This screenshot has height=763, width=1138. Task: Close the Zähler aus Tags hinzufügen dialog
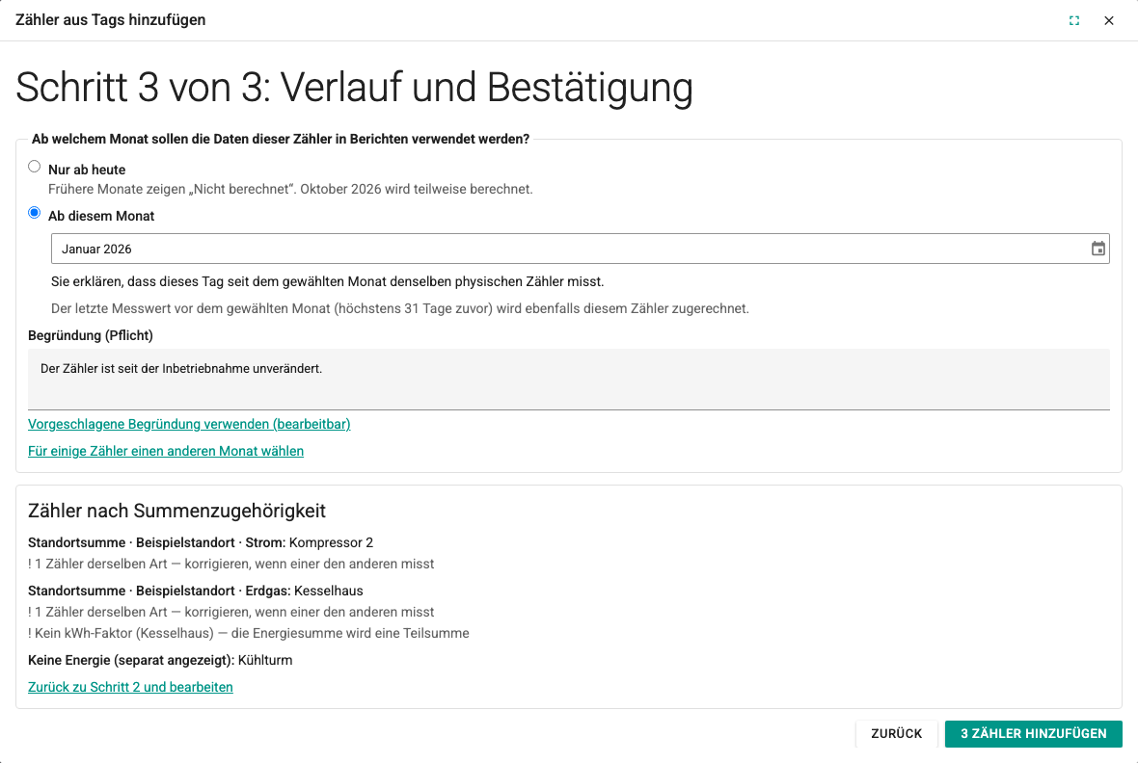[1109, 20]
